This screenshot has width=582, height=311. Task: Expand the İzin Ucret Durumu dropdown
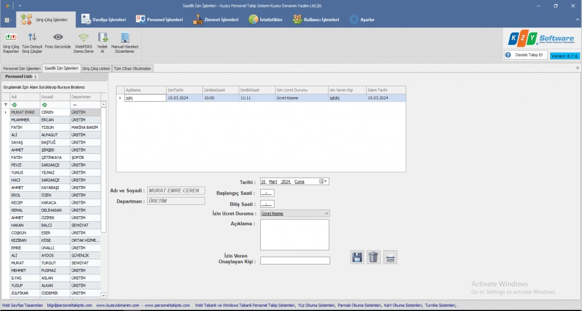click(x=326, y=213)
